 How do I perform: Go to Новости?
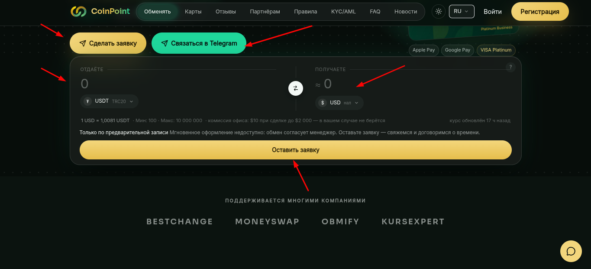(406, 12)
